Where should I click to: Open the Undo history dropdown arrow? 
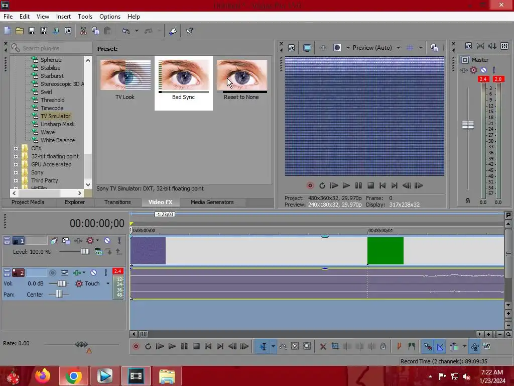(x=137, y=31)
